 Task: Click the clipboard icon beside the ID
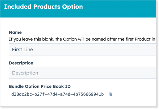click(111, 94)
